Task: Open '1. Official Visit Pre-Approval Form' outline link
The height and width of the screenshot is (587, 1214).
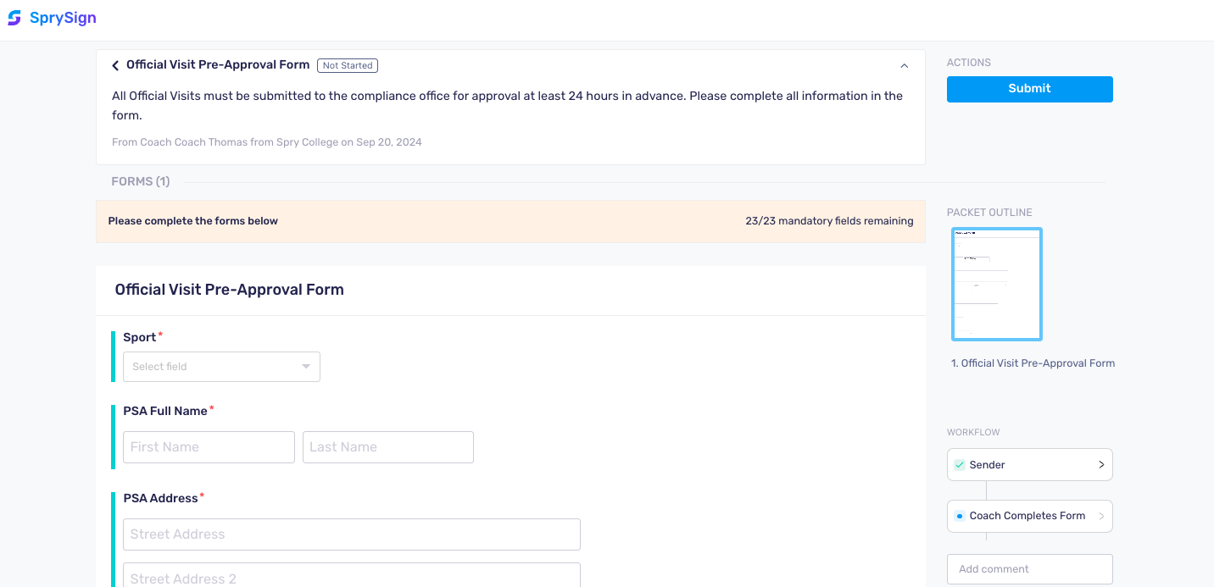Action: [1033, 363]
